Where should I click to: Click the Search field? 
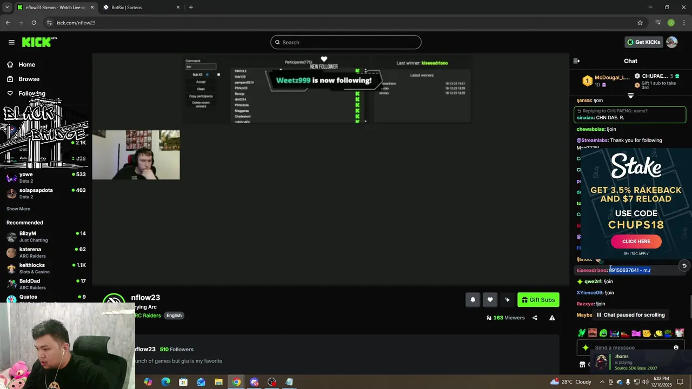346,42
